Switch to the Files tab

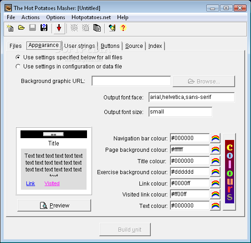click(x=15, y=46)
